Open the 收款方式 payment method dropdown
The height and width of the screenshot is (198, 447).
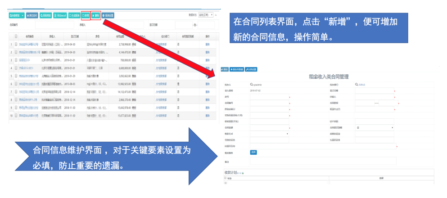click(x=269, y=134)
